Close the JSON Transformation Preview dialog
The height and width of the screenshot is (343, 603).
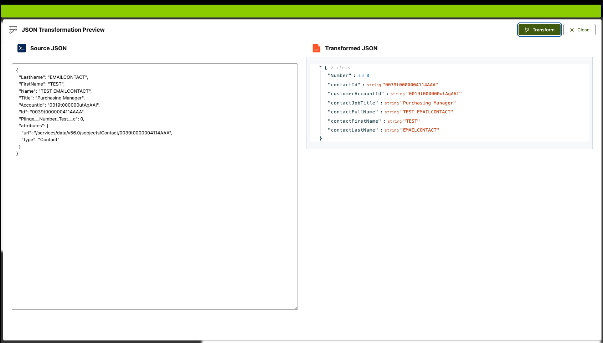[579, 30]
